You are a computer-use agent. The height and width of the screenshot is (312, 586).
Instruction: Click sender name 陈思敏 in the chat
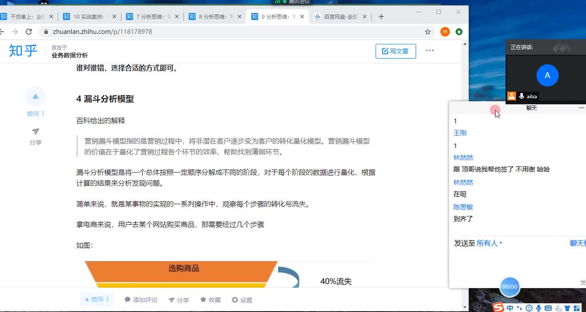tap(463, 207)
